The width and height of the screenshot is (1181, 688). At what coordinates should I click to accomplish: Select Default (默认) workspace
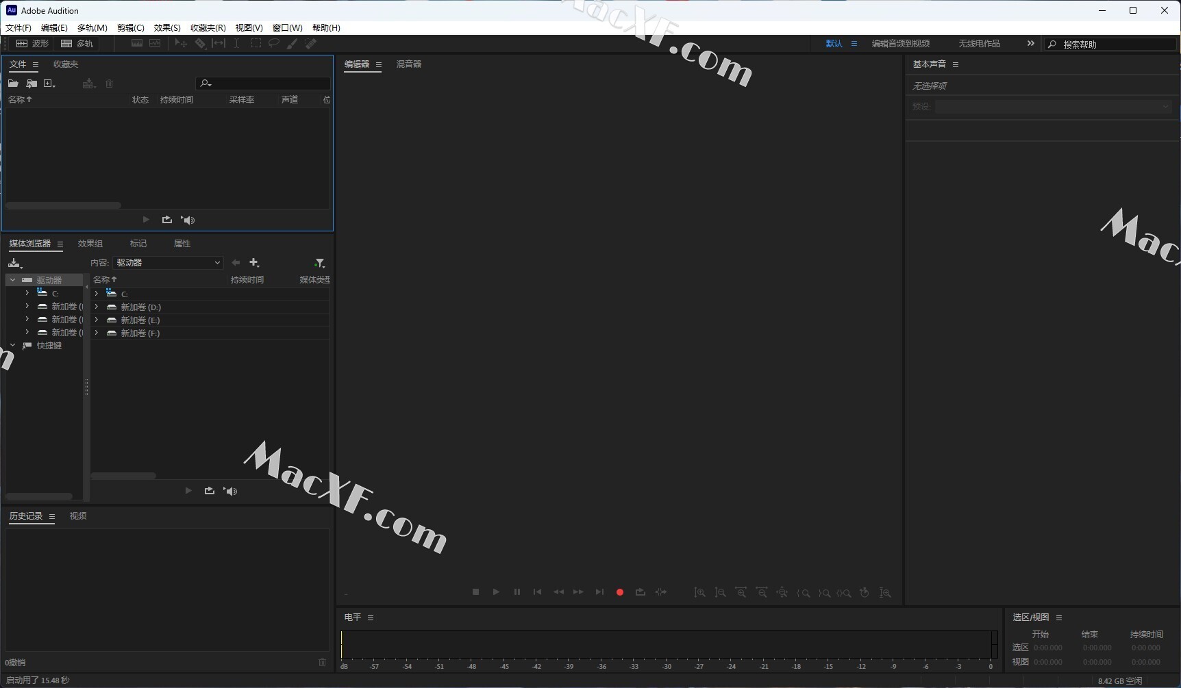point(834,44)
